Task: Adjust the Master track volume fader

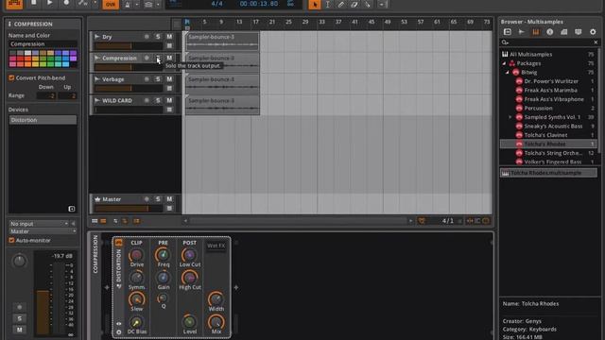Action: coord(129,209)
